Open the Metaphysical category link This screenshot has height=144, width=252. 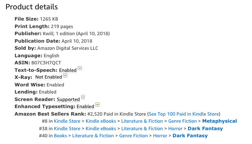[220, 121]
